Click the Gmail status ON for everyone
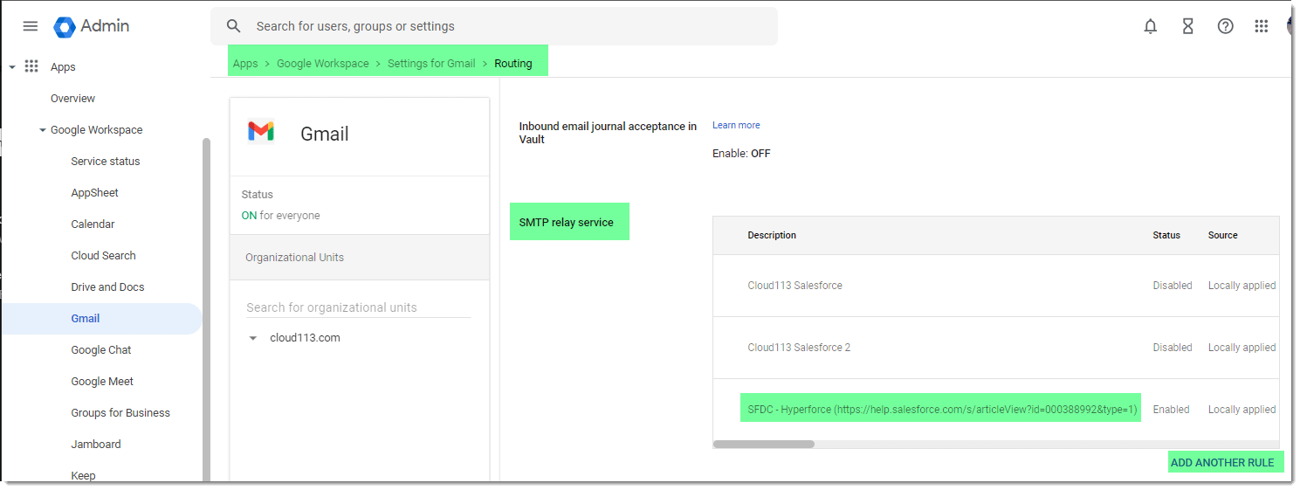 pyautogui.click(x=280, y=216)
